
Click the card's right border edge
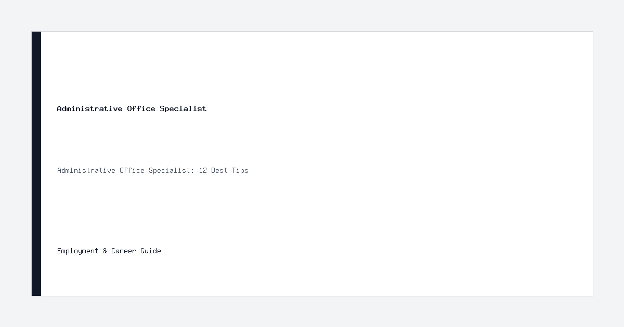coord(593,163)
